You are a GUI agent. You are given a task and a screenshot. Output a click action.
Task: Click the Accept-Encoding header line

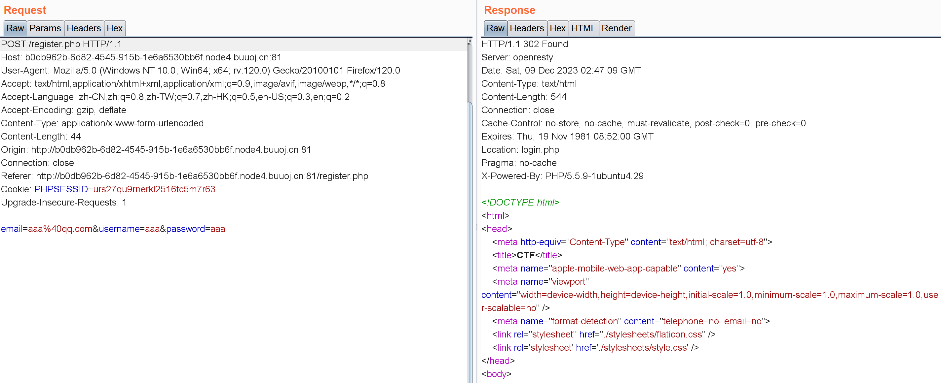(x=63, y=110)
